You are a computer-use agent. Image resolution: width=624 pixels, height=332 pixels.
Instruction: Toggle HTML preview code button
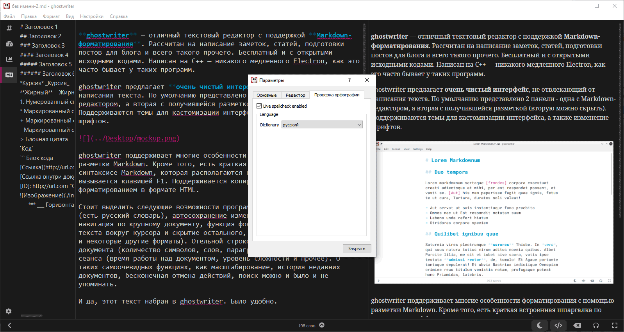(x=558, y=325)
